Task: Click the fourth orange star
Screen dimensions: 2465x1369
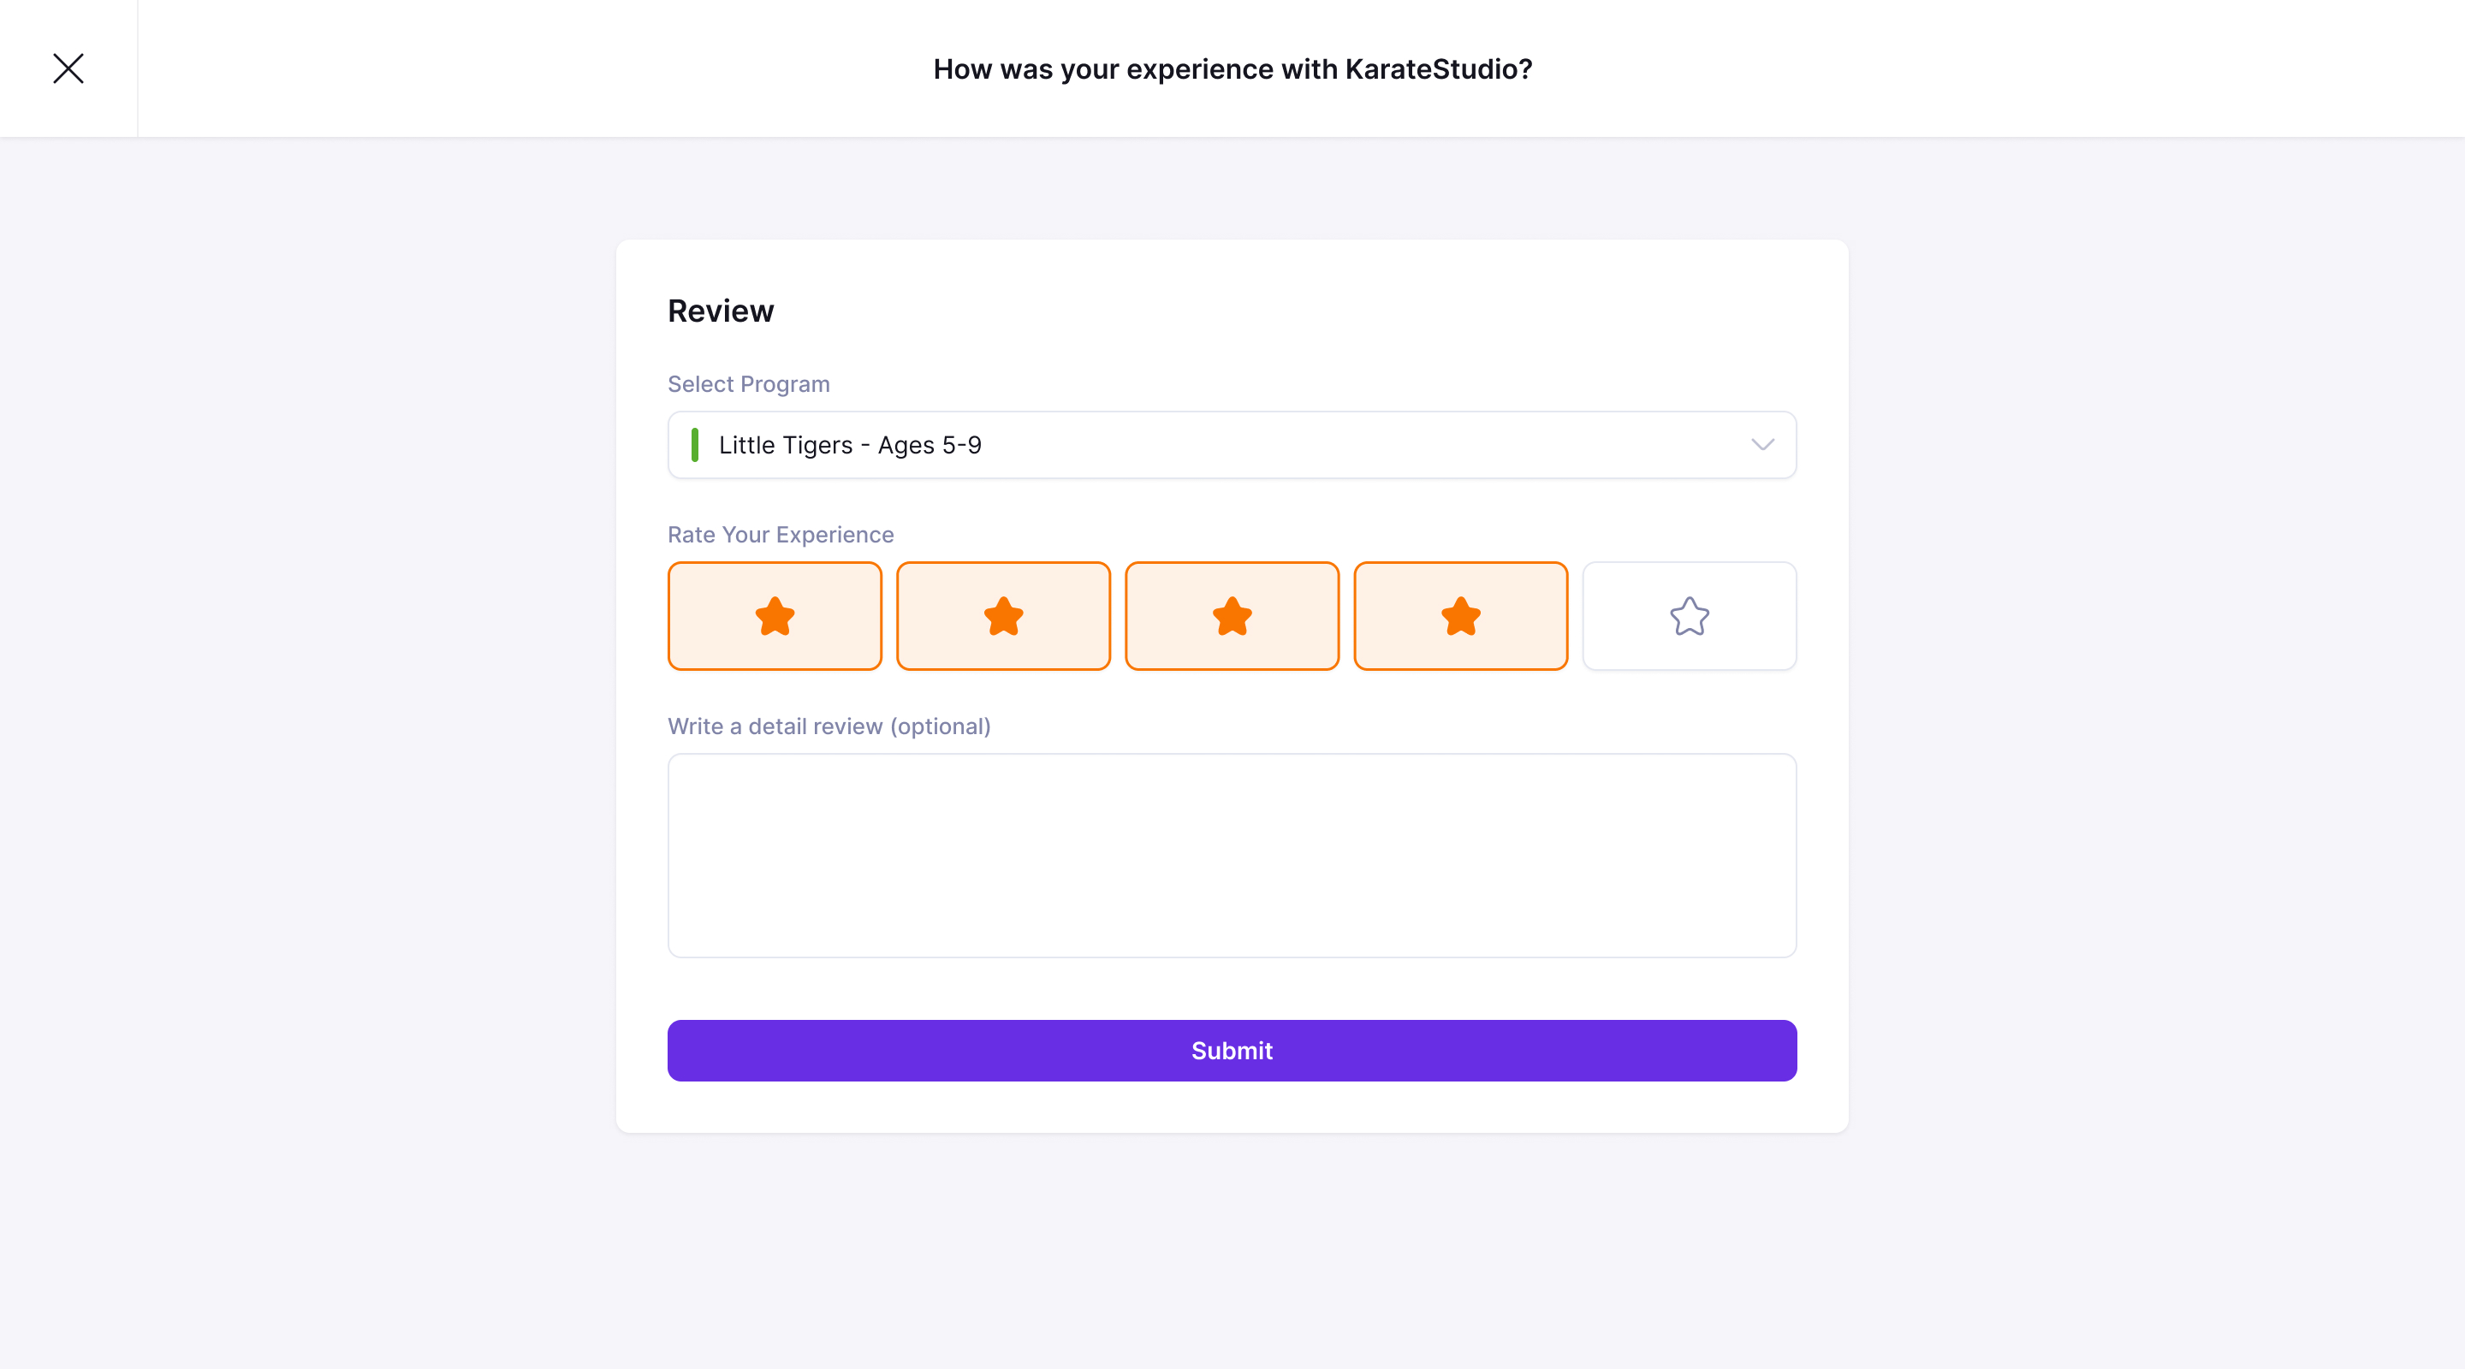Action: click(1460, 616)
